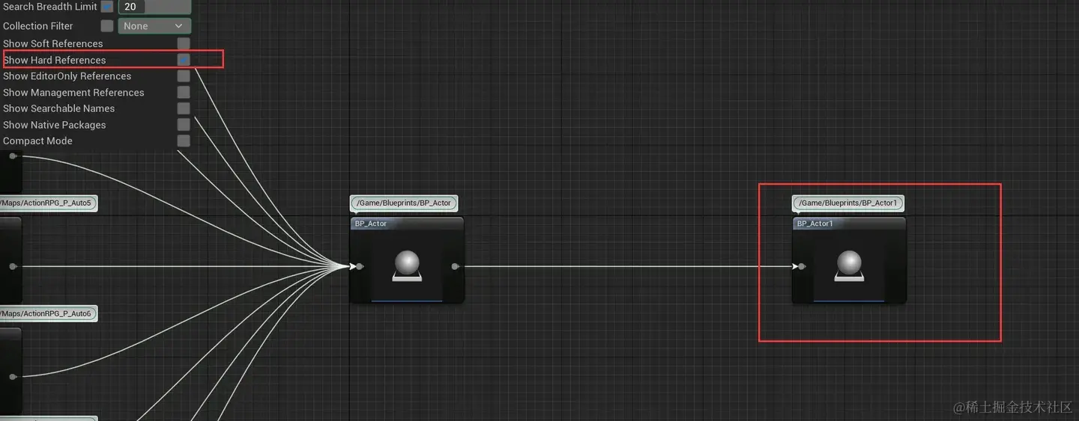Image resolution: width=1079 pixels, height=421 pixels.
Task: Enable the Collection Filter checkbox
Action: [107, 26]
